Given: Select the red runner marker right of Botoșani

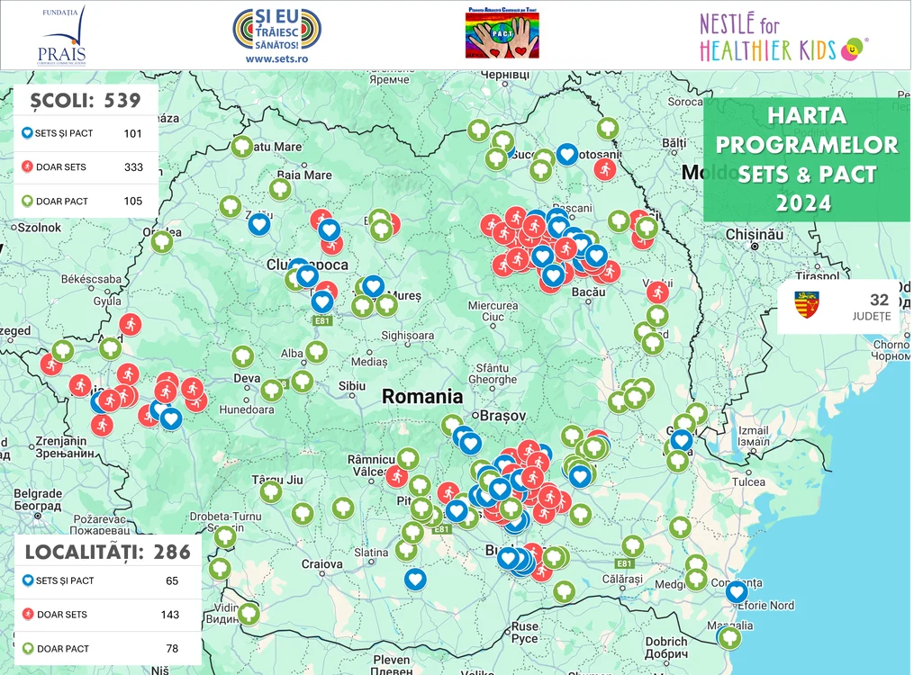Looking at the screenshot, I should (604, 169).
